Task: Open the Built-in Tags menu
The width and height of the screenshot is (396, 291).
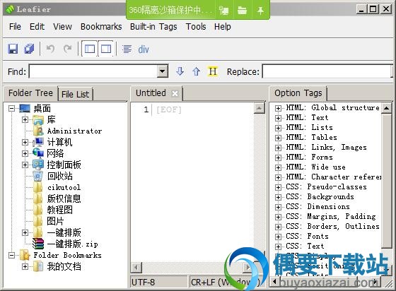Action: (x=153, y=26)
